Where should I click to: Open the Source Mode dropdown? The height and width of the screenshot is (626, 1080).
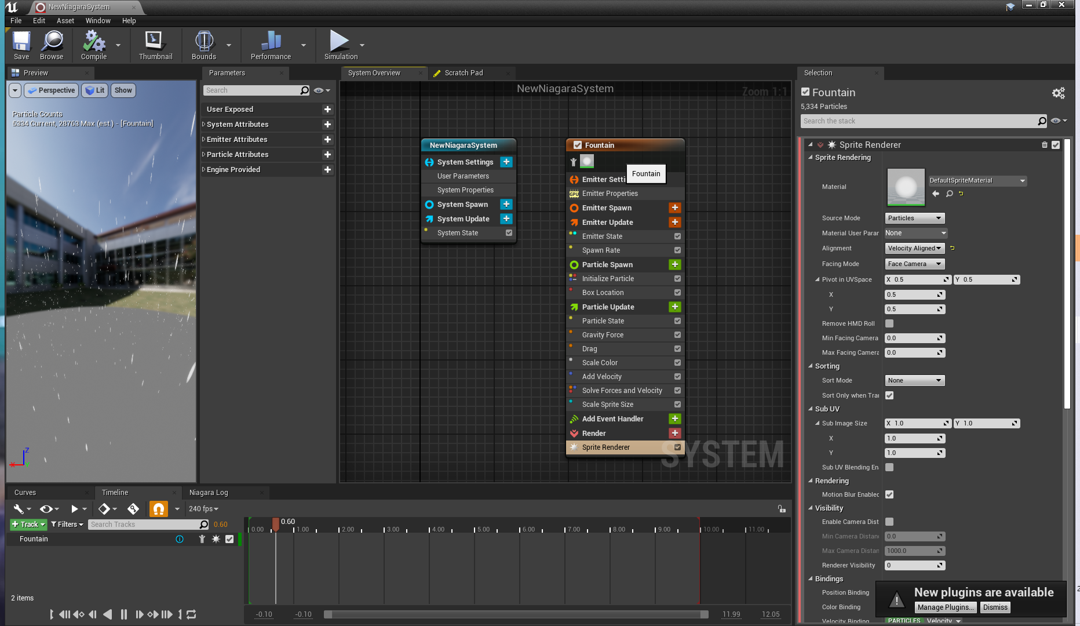click(915, 218)
